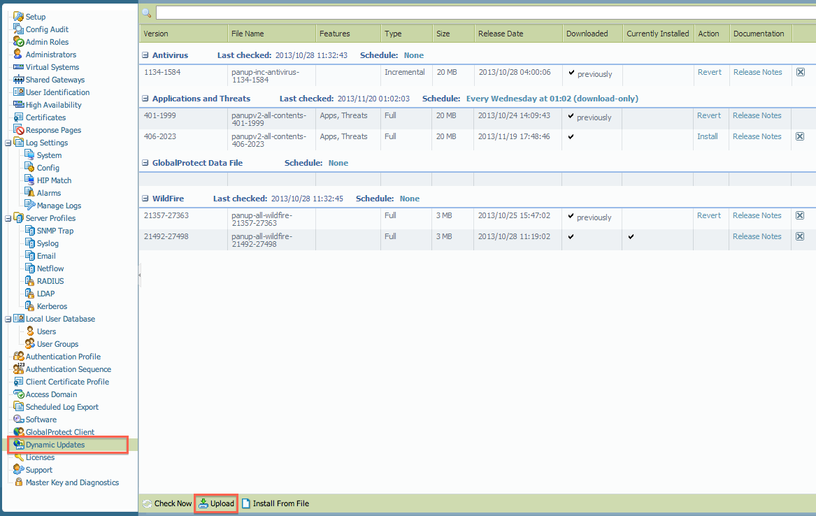Open WildFire schedule None link

(x=410, y=199)
